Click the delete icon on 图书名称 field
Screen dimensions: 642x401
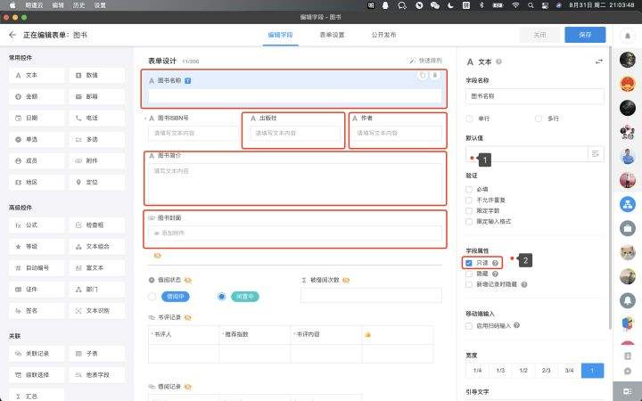(x=435, y=76)
